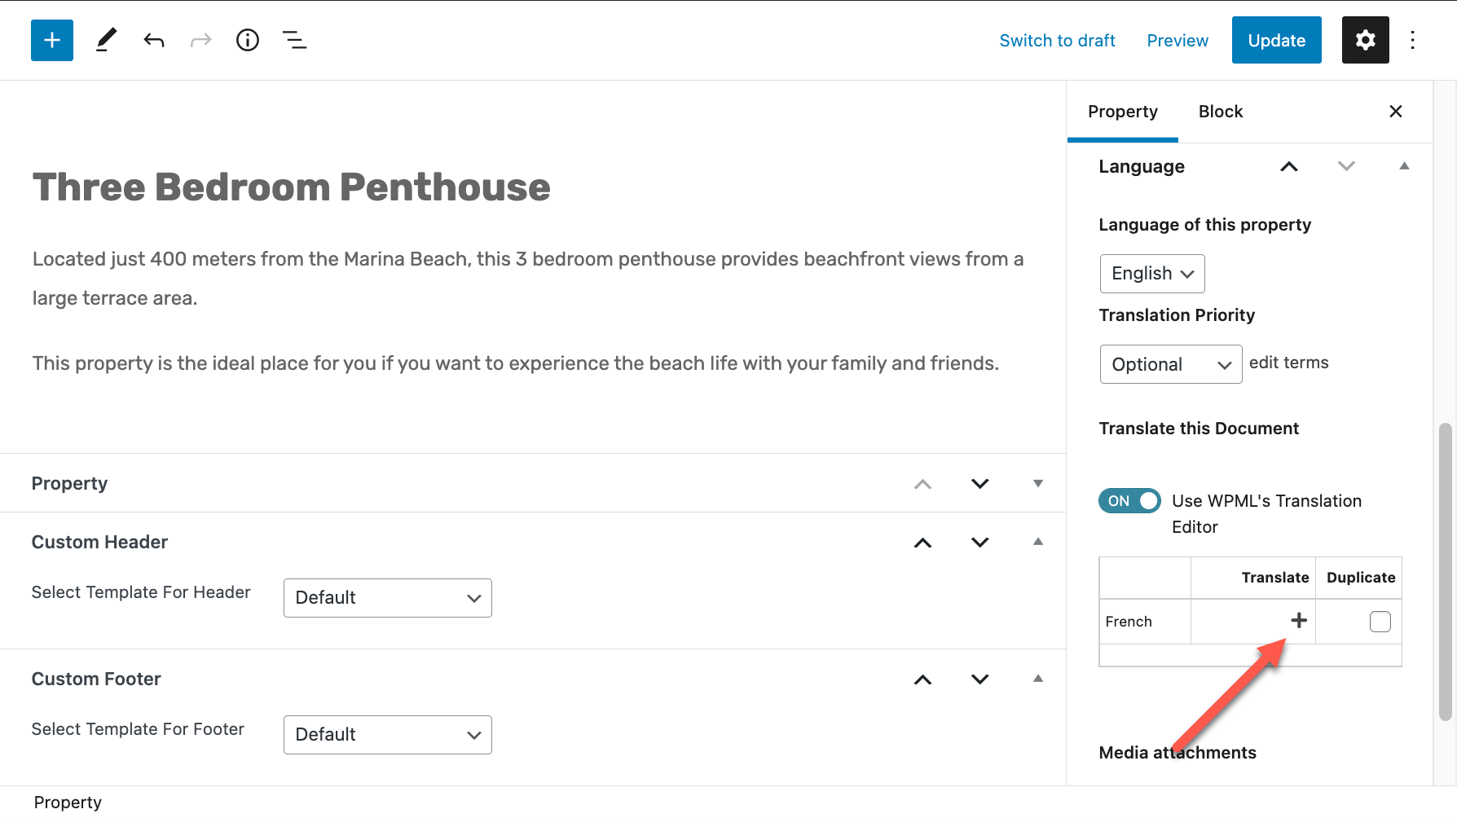Click the sidebar vertical scrollbar

1446,572
